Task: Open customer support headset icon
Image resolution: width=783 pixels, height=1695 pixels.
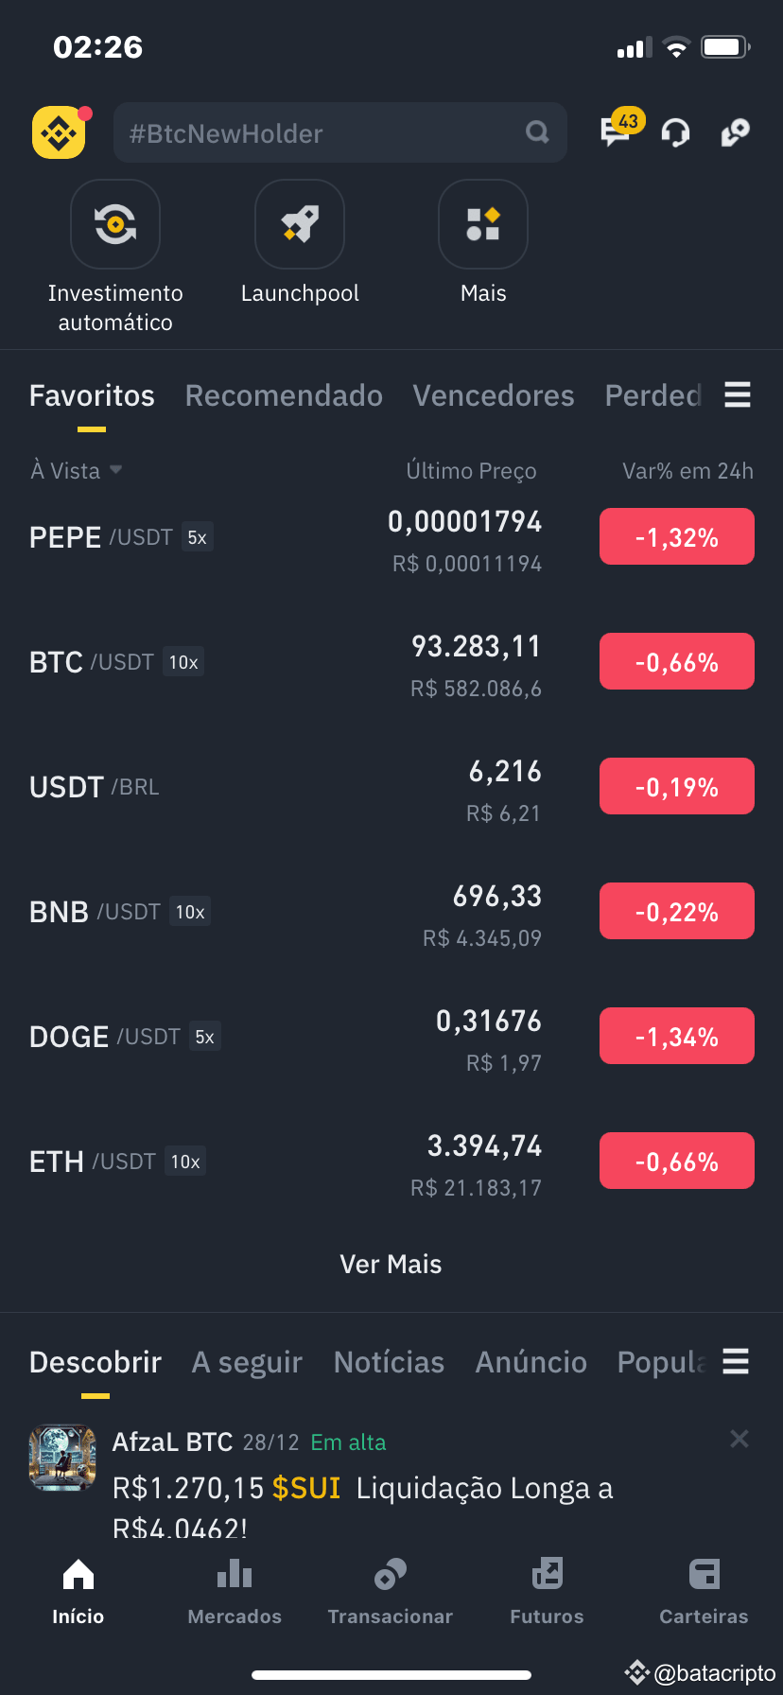Action: tap(675, 133)
